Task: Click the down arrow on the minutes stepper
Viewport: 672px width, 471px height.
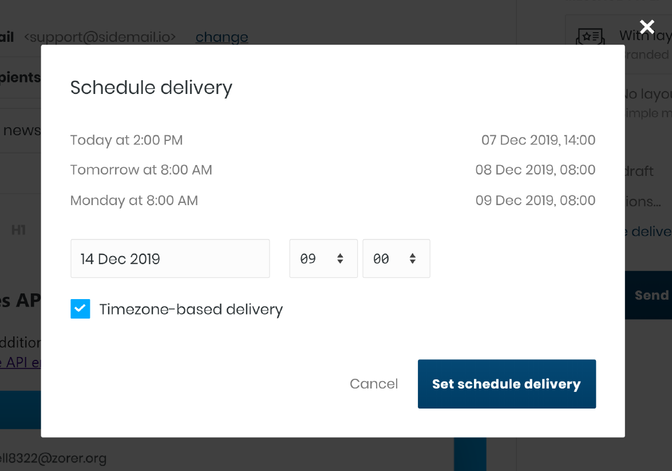Action: [412, 261]
